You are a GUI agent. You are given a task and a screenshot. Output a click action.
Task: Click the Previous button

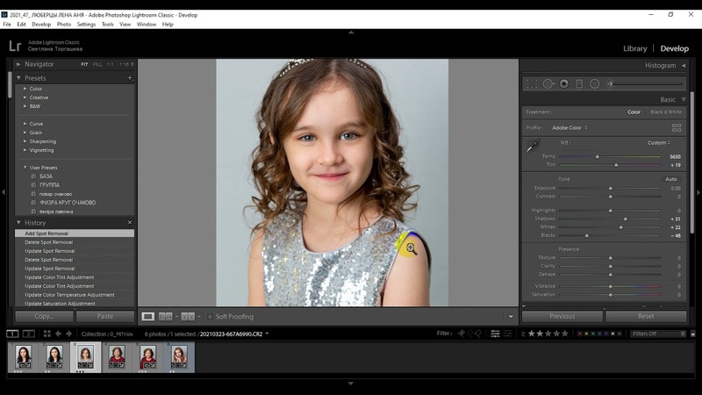click(562, 316)
